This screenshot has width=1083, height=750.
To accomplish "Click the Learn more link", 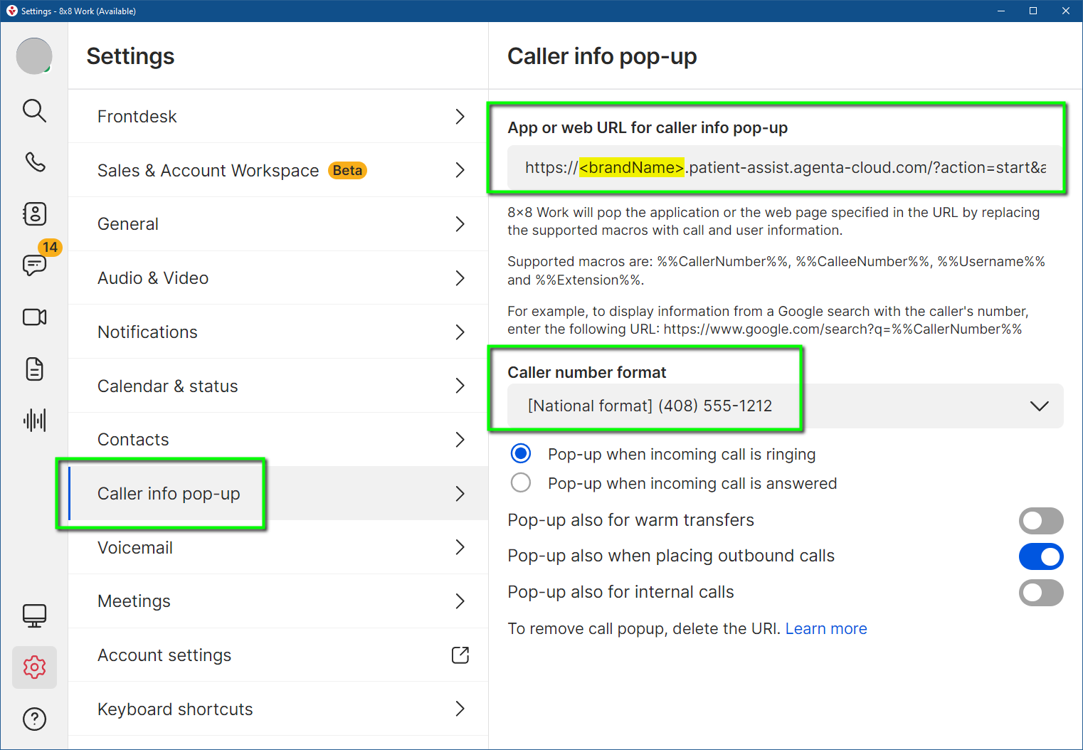I will (x=825, y=629).
